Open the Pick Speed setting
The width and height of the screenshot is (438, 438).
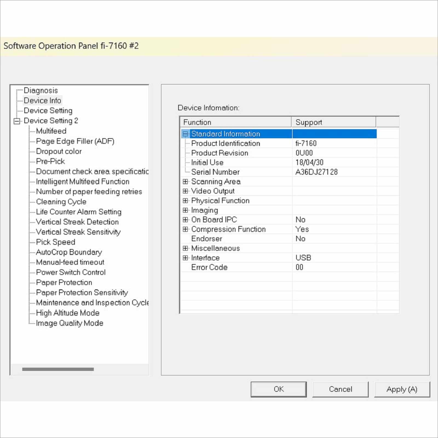click(56, 242)
